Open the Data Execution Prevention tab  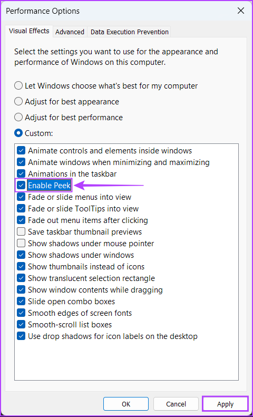coord(130,32)
